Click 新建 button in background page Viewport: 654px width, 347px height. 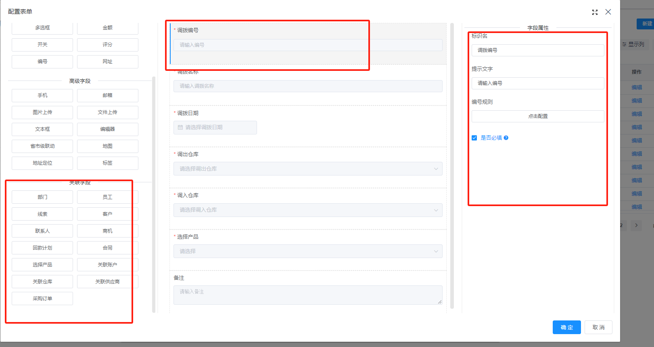(x=646, y=24)
